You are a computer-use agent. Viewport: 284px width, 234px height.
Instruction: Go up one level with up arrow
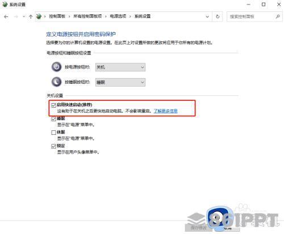coord(31,16)
